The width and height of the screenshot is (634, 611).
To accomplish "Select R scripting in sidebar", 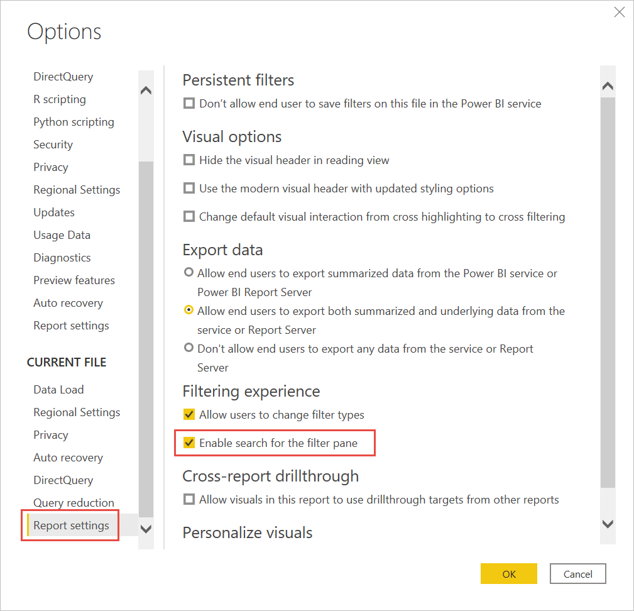I will pyautogui.click(x=60, y=99).
